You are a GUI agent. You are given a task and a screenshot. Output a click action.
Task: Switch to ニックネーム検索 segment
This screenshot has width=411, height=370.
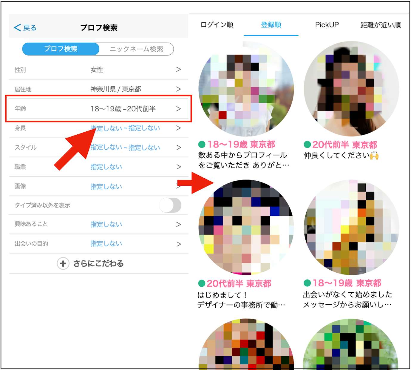click(136, 49)
